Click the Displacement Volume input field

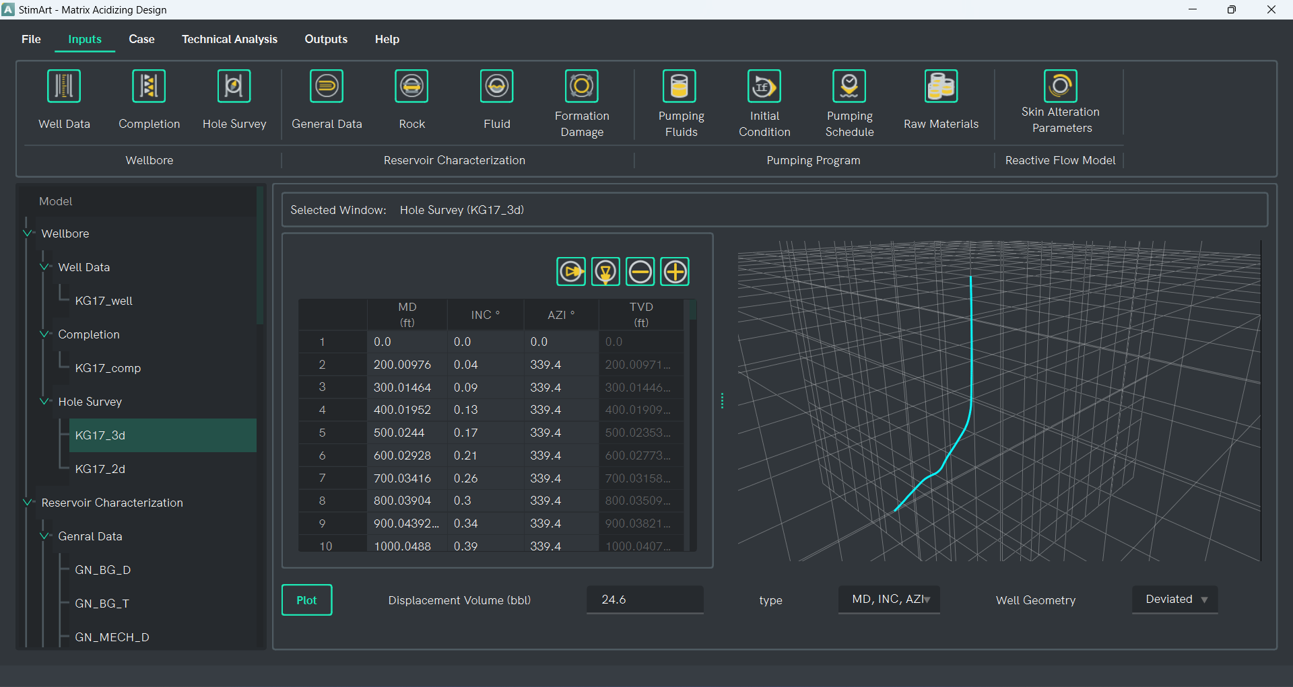pyautogui.click(x=644, y=600)
